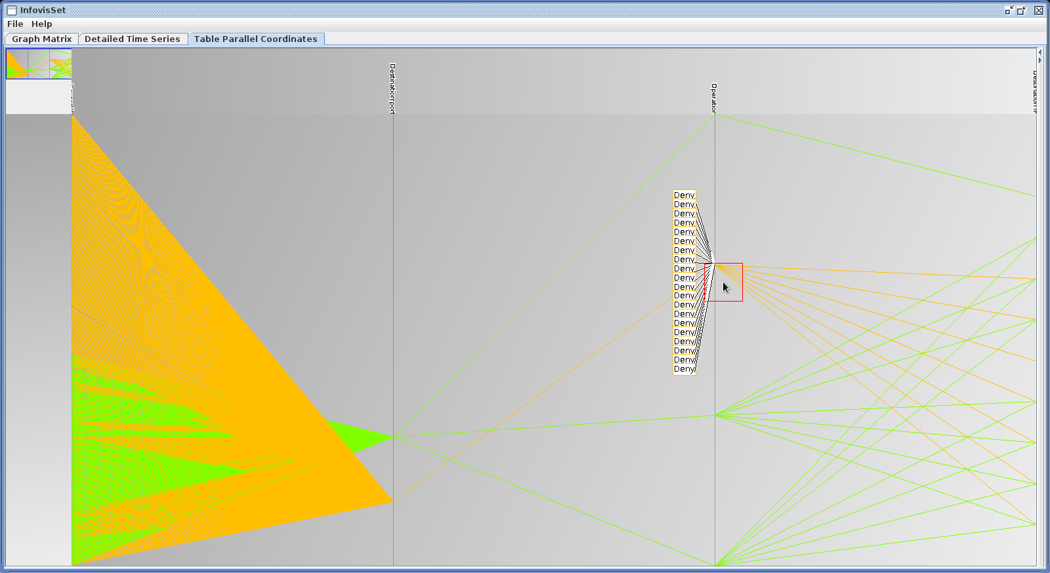Open the Help menu
This screenshot has width=1050, height=573.
click(x=41, y=24)
